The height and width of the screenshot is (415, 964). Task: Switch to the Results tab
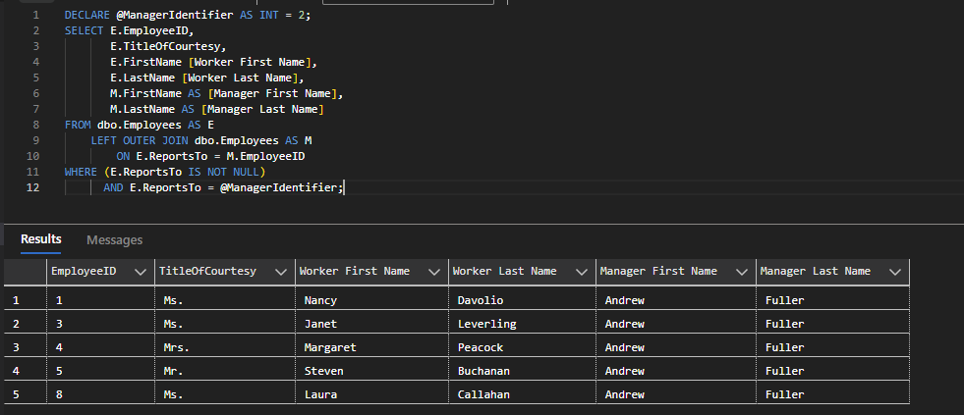(x=40, y=239)
